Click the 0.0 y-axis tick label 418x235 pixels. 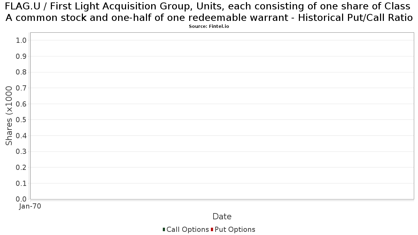pos(21,199)
